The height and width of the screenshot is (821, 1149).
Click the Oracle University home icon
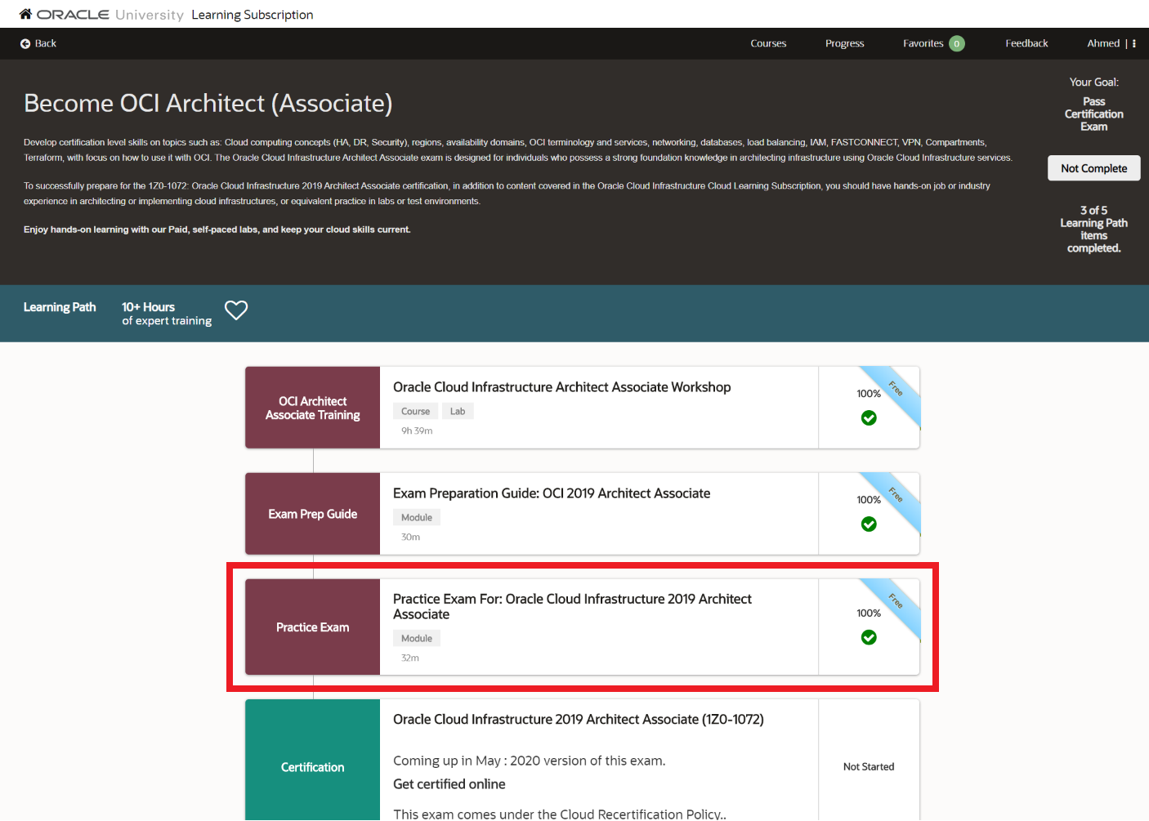[x=25, y=14]
